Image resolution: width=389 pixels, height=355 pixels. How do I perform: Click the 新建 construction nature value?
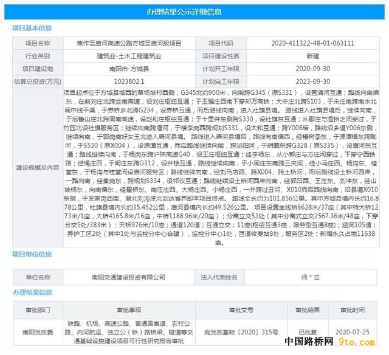[312, 57]
